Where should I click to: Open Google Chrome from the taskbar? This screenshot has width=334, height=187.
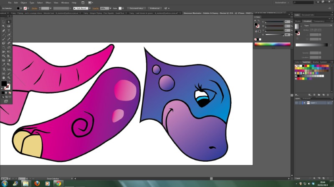[x=58, y=183]
